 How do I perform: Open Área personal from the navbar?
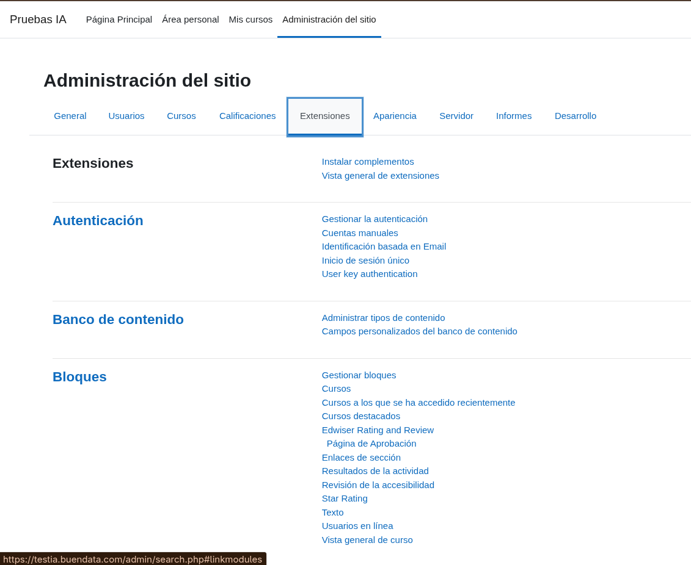point(190,19)
